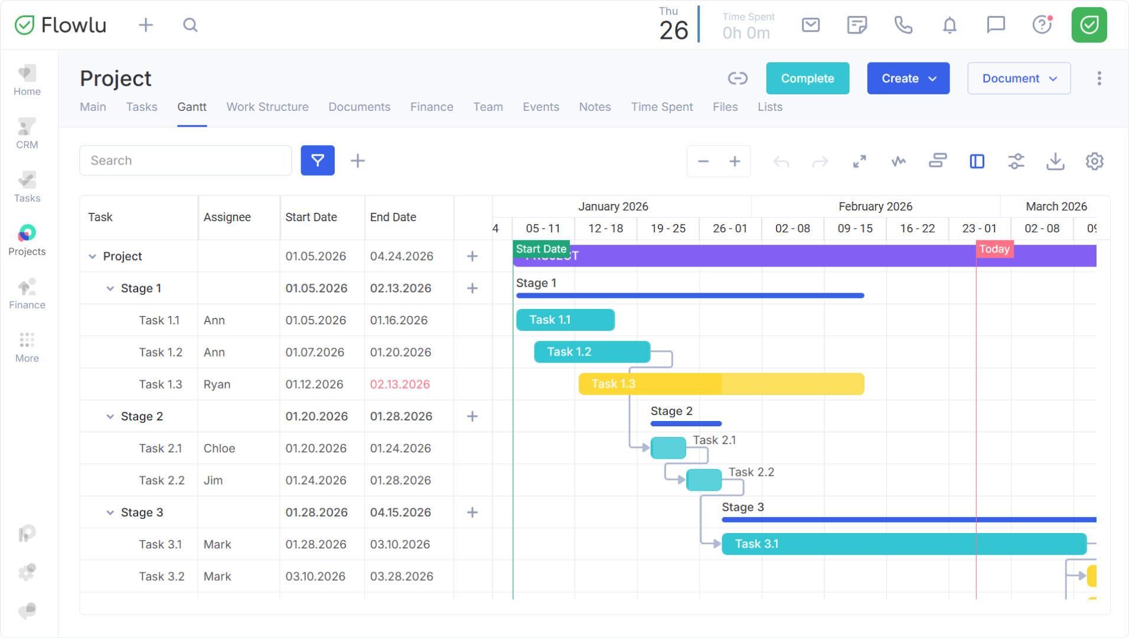
Task: Click the blue filter funnel icon
Action: [318, 160]
